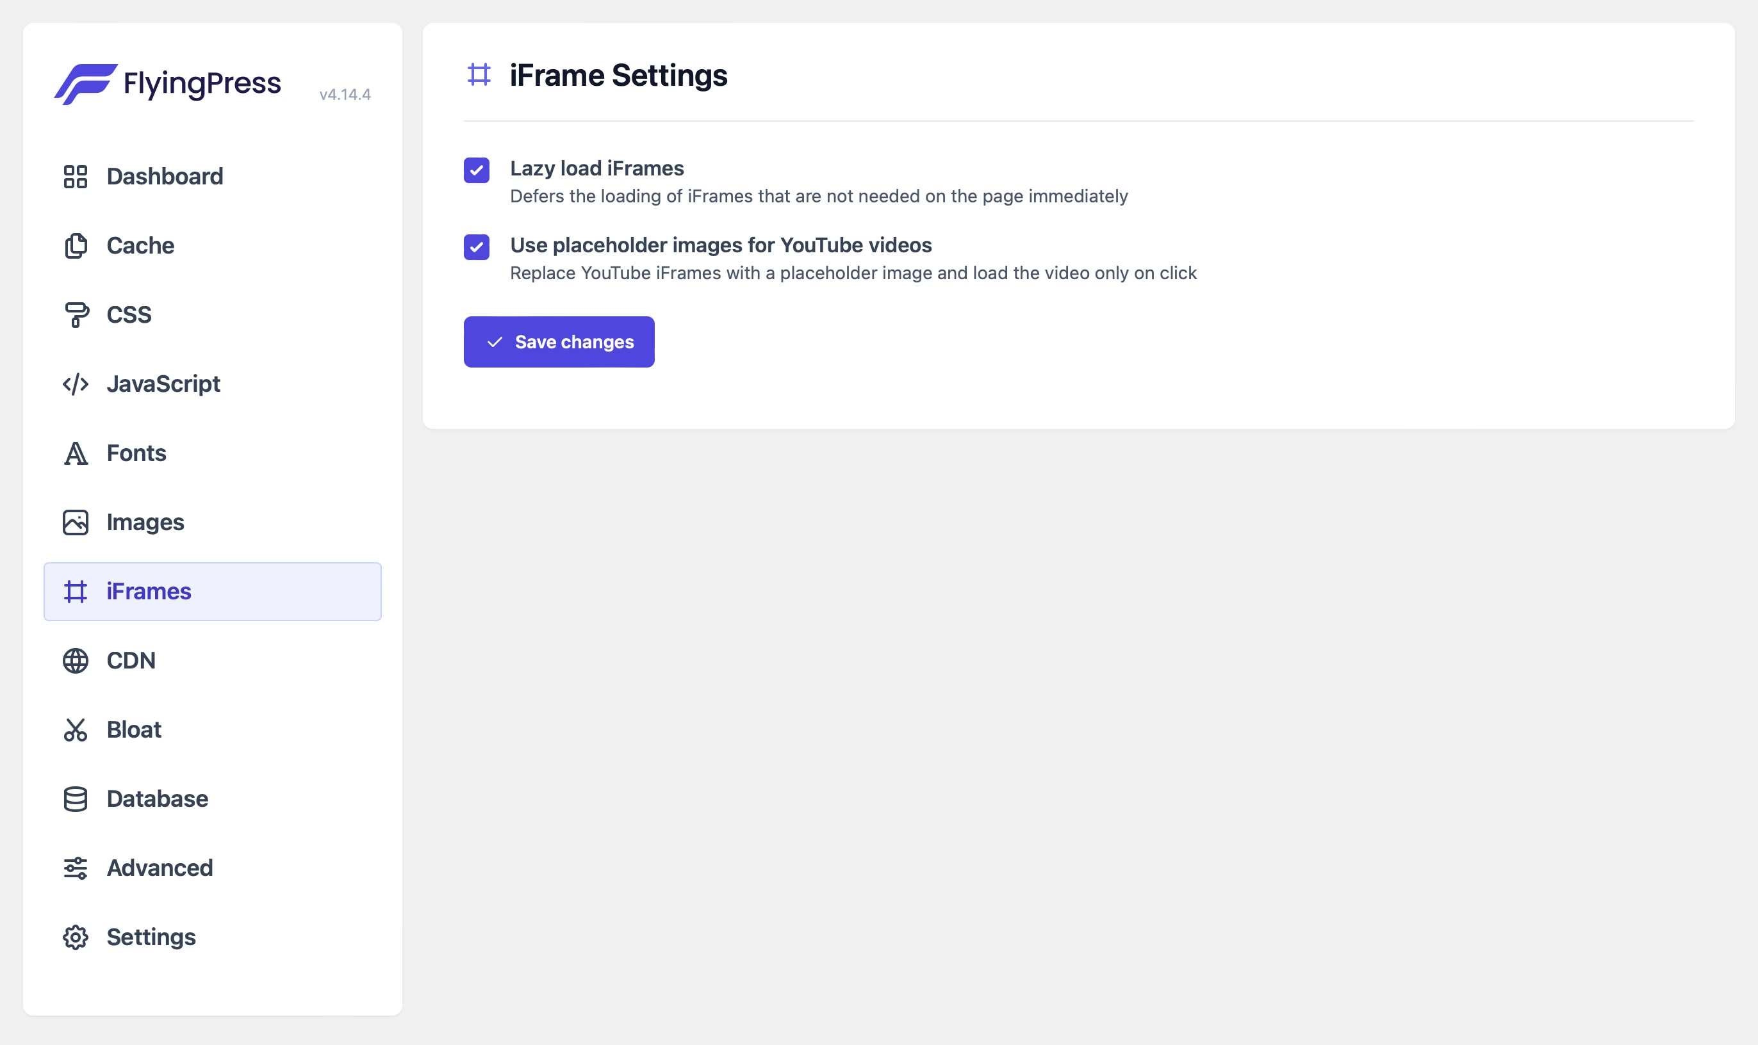Open Images settings via the picture icon
Image resolution: width=1758 pixels, height=1045 pixels.
(76, 522)
